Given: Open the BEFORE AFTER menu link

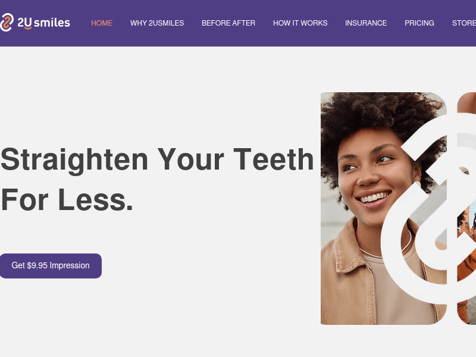Looking at the screenshot, I should coord(228,23).
